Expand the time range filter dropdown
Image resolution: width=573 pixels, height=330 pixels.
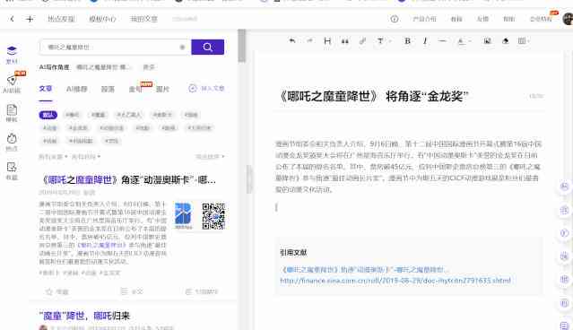(86, 157)
